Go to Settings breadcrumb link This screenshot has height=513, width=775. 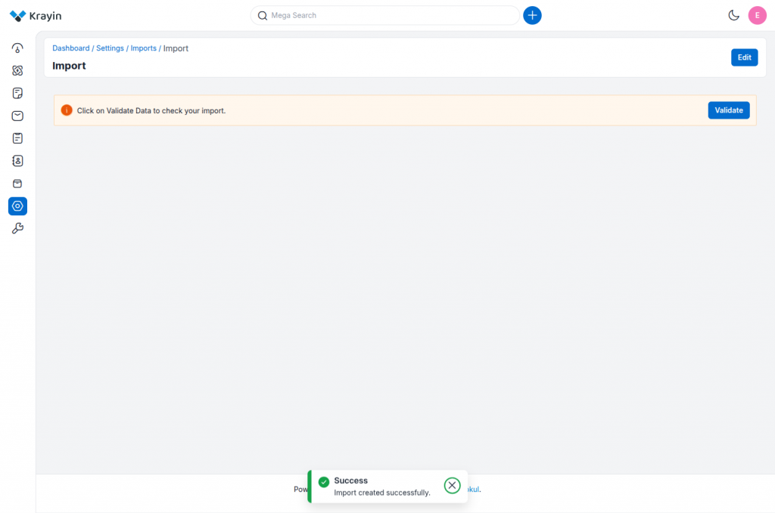pos(110,48)
